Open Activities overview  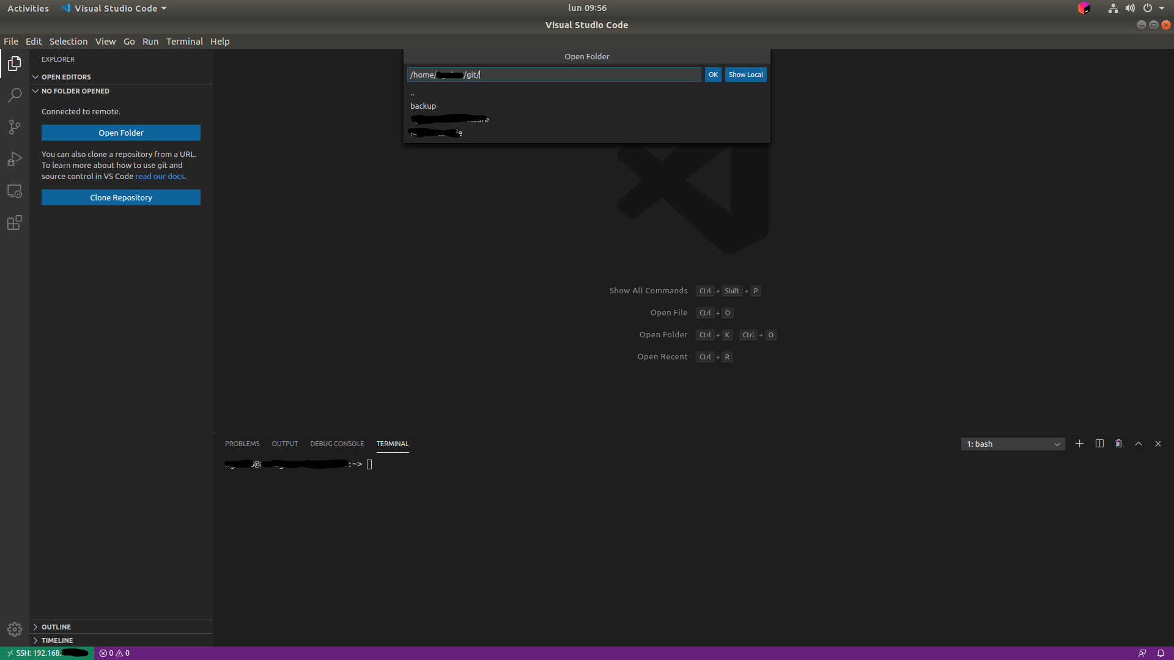28,8
